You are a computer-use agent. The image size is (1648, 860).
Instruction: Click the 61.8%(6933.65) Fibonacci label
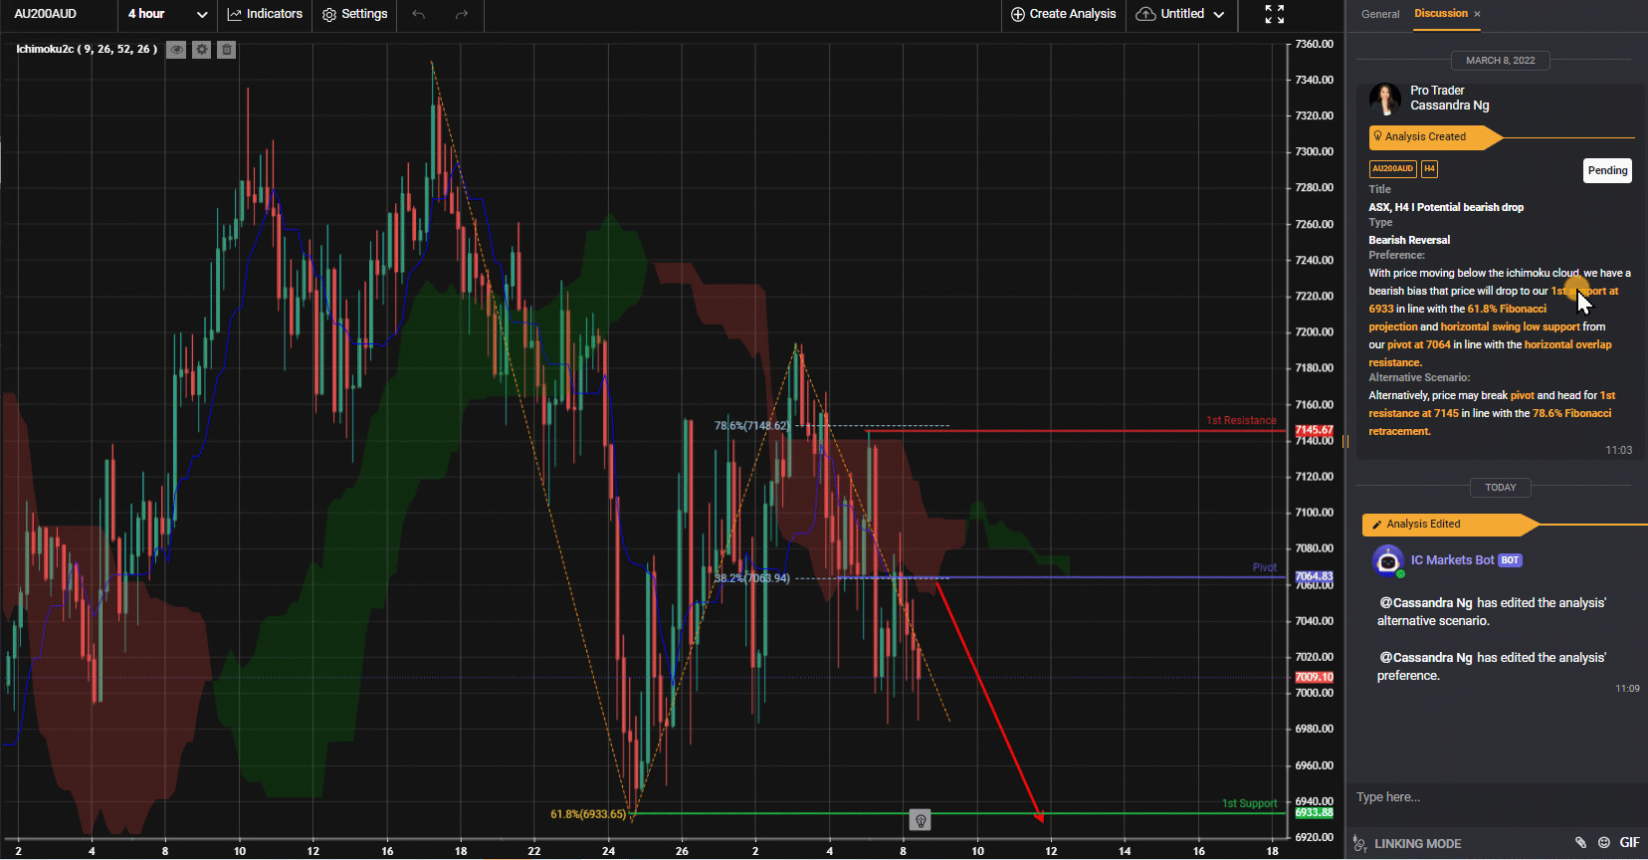tap(588, 814)
